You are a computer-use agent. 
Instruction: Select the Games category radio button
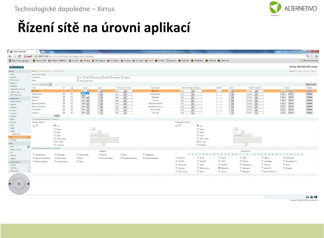[x=100, y=155]
